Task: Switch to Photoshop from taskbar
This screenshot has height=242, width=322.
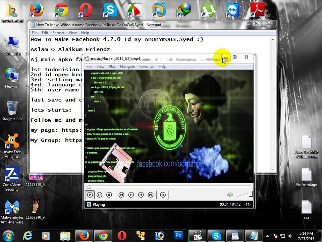Action: click(178, 236)
